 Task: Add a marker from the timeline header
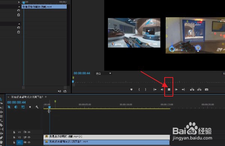[x=30, y=107]
